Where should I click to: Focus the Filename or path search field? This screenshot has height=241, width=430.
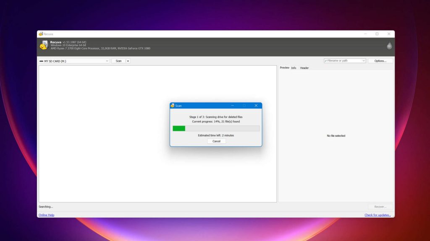[343, 61]
